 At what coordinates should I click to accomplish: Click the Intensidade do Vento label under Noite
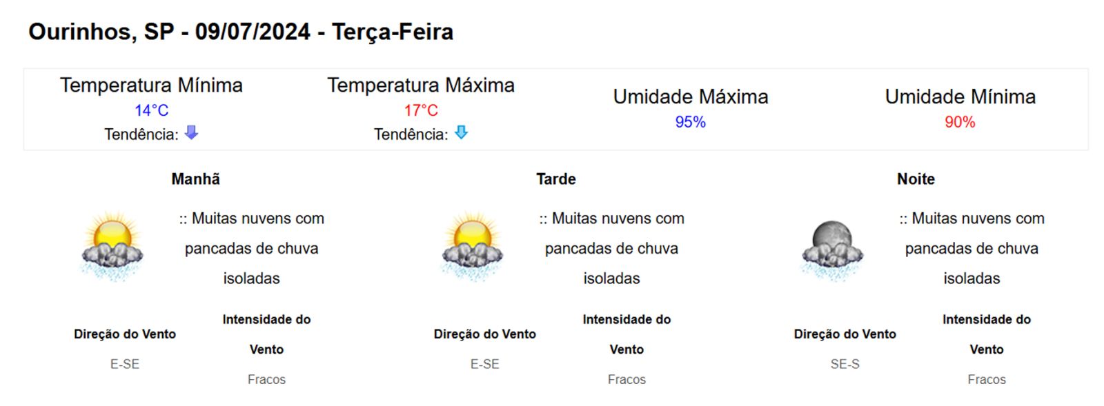987,334
